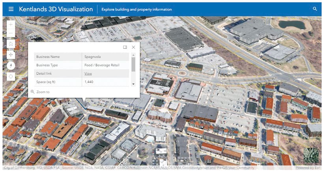Viewport: 325px width, 173px height.
Task: Switch basemap using the imagery thumbnail
Action: tap(311, 155)
